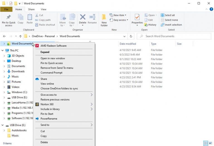Collapse the This PC tree node
The image size is (214, 146).
(x=3, y=51)
